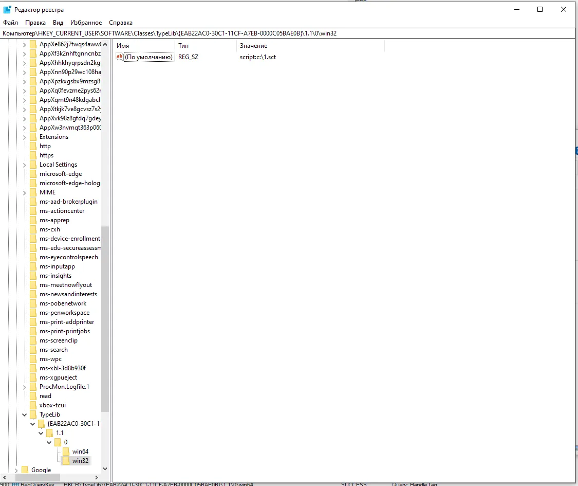This screenshot has height=486, width=578.
Task: Click the Extensions folder icon
Action: [33, 137]
